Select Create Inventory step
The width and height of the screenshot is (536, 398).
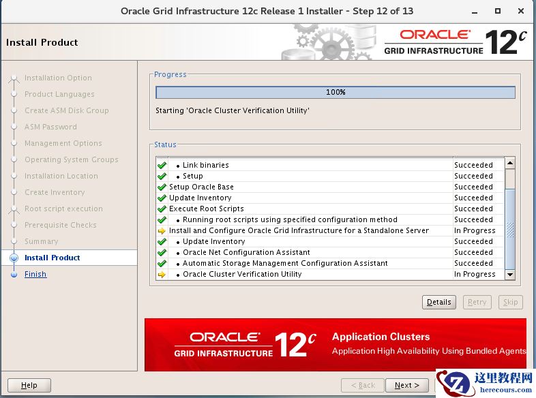(55, 192)
